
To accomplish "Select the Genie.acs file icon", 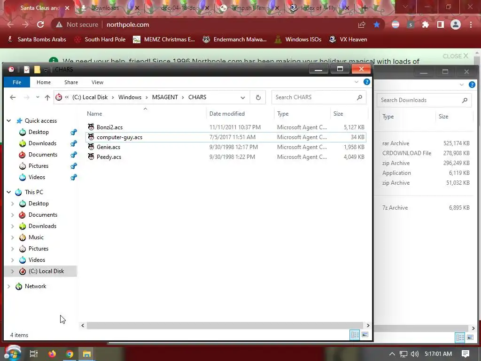I will tap(91, 147).
